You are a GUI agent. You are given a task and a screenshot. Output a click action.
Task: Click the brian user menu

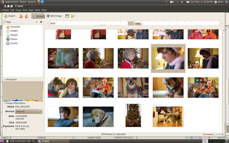click(x=219, y=2)
